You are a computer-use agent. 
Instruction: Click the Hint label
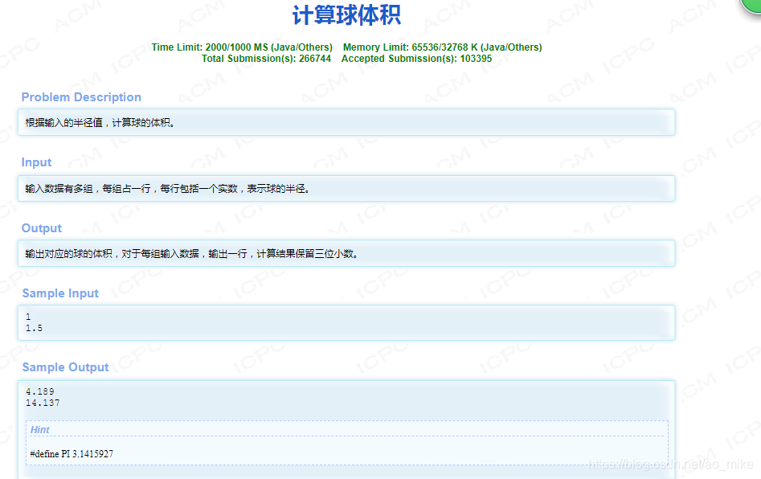[x=40, y=429]
